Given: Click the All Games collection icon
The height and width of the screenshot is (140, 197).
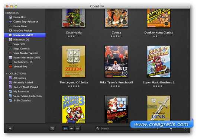Looking at the screenshot, I should click(10, 78).
